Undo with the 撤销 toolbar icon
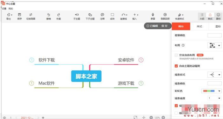Image resolution: width=223 pixels, height=119 pixels. 48,15
